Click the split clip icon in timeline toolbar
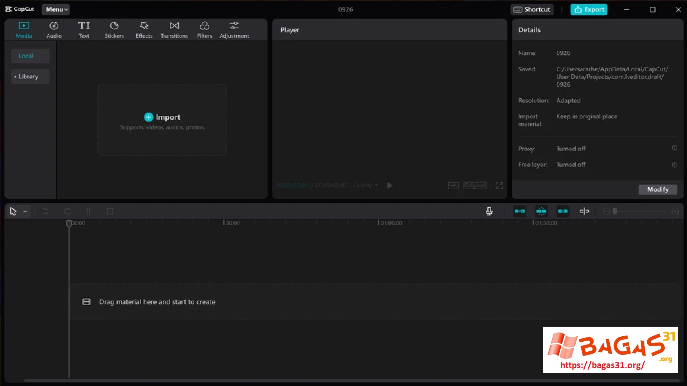This screenshot has width=687, height=386. [88, 211]
